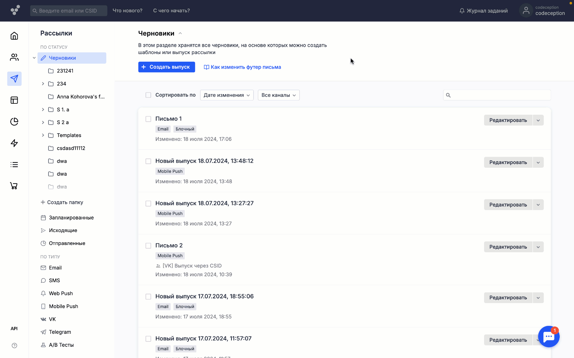Screen dimensions: 574x358
Task: Open the codeception account menu
Action: tap(542, 11)
